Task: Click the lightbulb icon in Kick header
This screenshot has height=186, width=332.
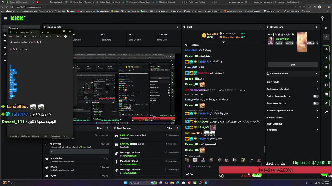Action: tap(322, 18)
